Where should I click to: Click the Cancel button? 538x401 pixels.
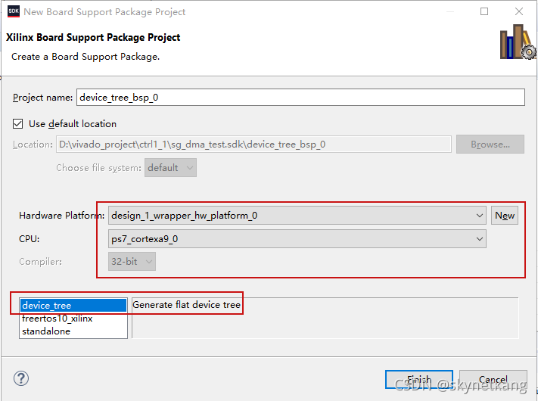(x=493, y=379)
